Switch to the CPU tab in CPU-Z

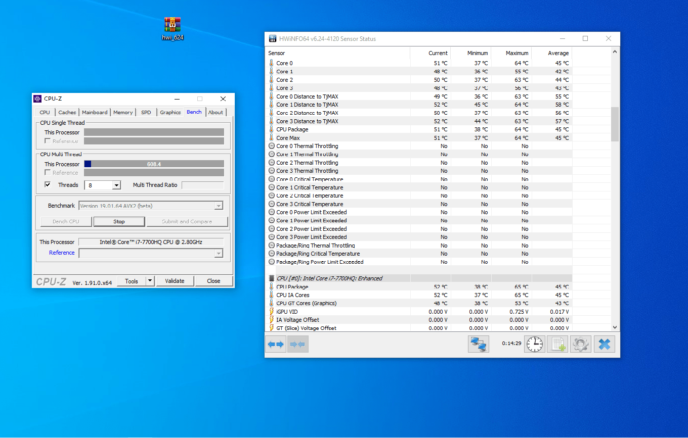tap(45, 112)
